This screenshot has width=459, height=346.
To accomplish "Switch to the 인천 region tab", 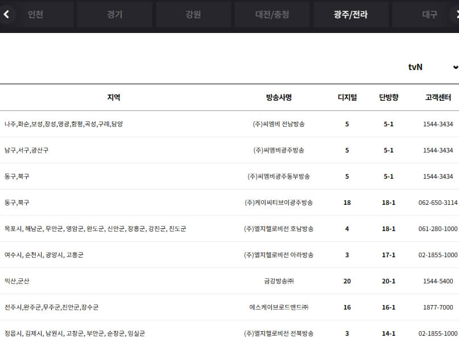I will click(35, 14).
